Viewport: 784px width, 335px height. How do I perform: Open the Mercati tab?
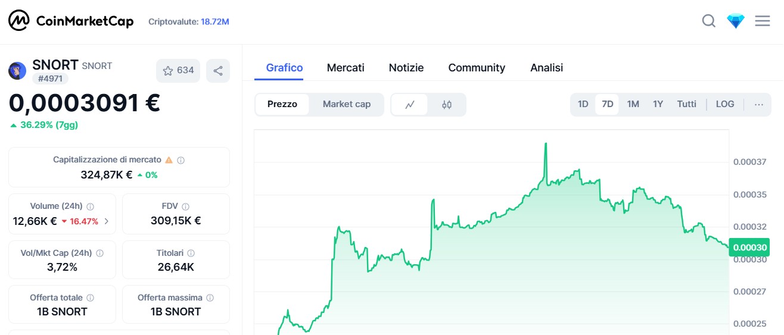click(x=346, y=68)
